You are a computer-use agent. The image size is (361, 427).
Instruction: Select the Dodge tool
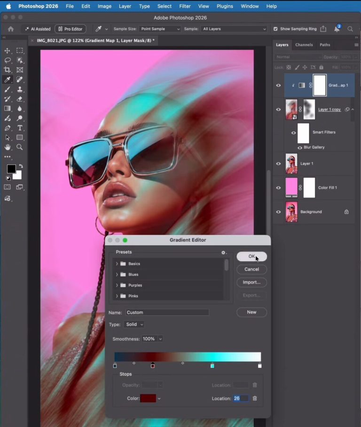[20, 118]
